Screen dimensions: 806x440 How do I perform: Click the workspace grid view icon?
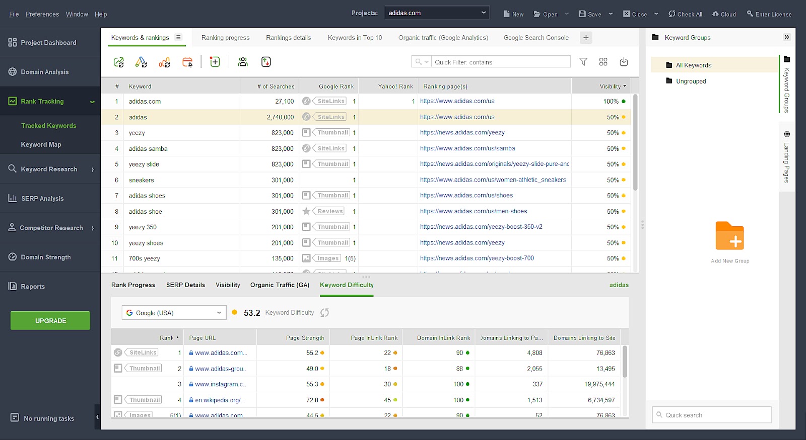[603, 62]
